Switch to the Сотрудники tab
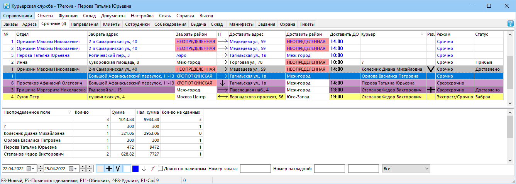516x184 pixels. [x=137, y=24]
